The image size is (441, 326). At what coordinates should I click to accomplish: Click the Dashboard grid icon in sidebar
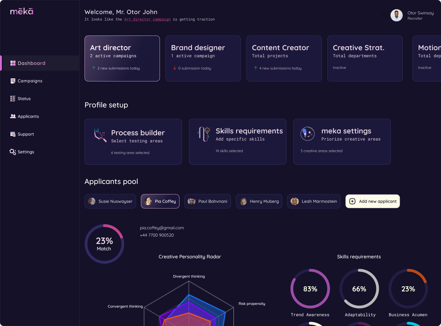click(13, 63)
